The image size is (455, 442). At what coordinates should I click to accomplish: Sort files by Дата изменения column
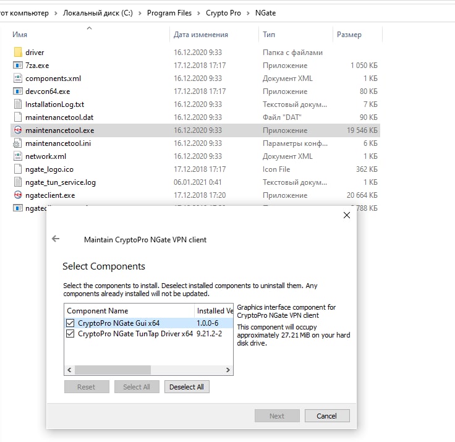[x=201, y=35]
